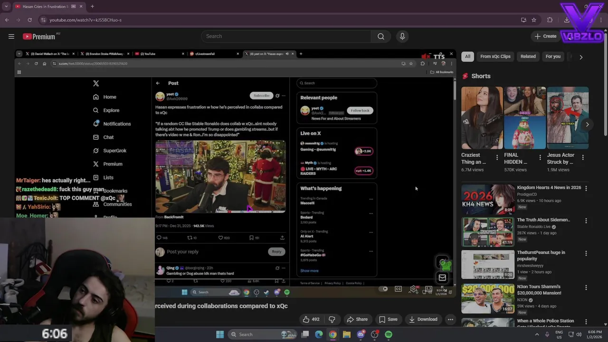The image size is (608, 342).
Task: Open Chrome downloads icon
Action: 567,20
